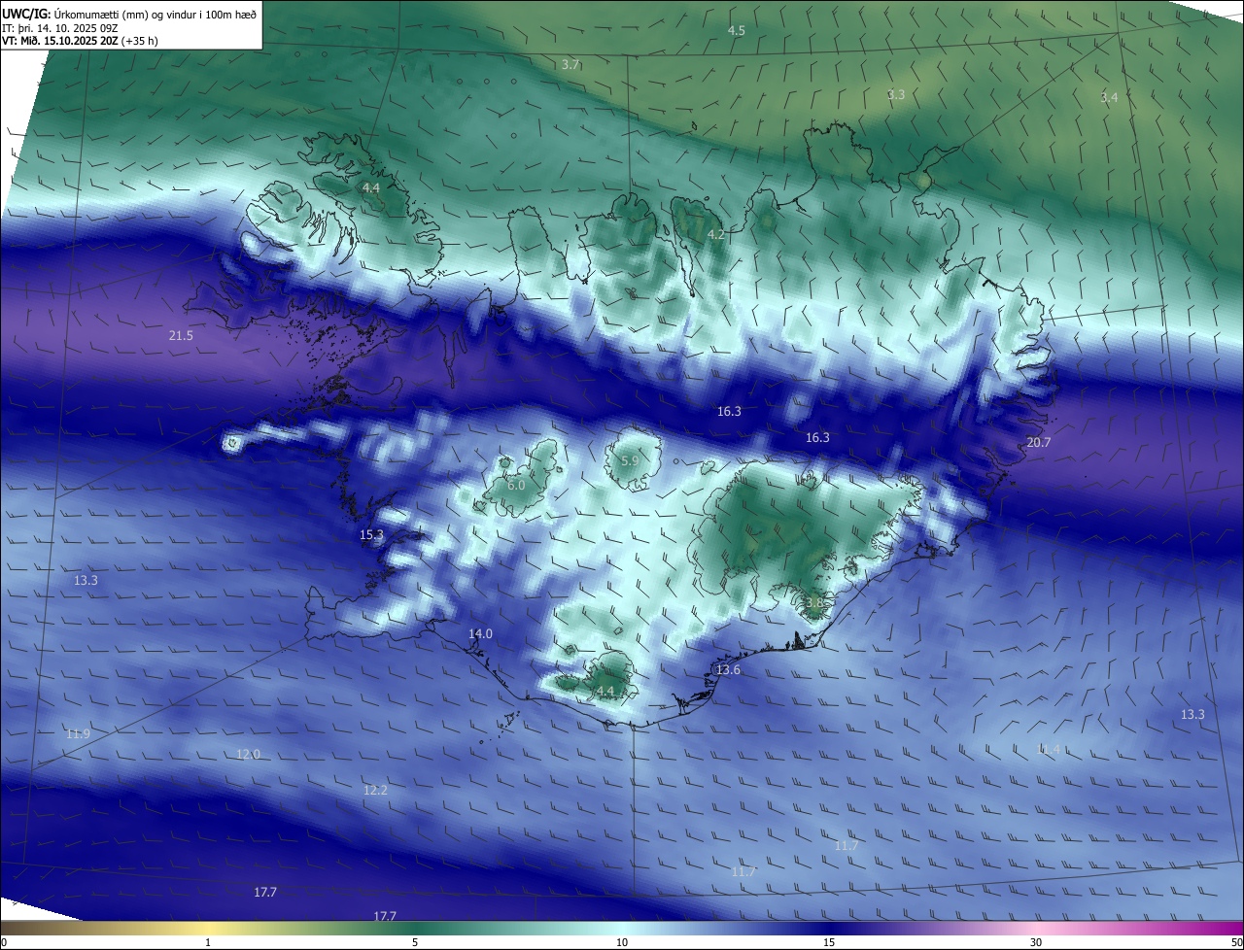Click the 5.9 value on the glacier
This screenshot has width=1244, height=950.
pyautogui.click(x=629, y=460)
